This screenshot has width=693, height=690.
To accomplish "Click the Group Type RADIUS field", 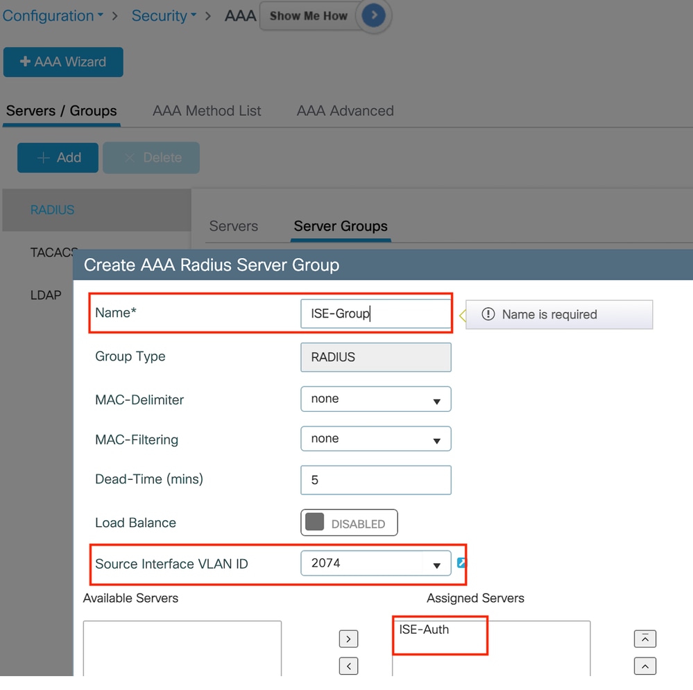I will click(x=376, y=357).
